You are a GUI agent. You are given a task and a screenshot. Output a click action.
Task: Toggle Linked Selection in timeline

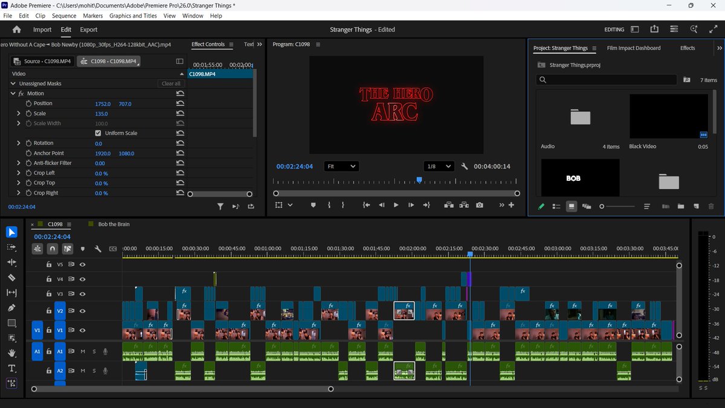tap(68, 248)
